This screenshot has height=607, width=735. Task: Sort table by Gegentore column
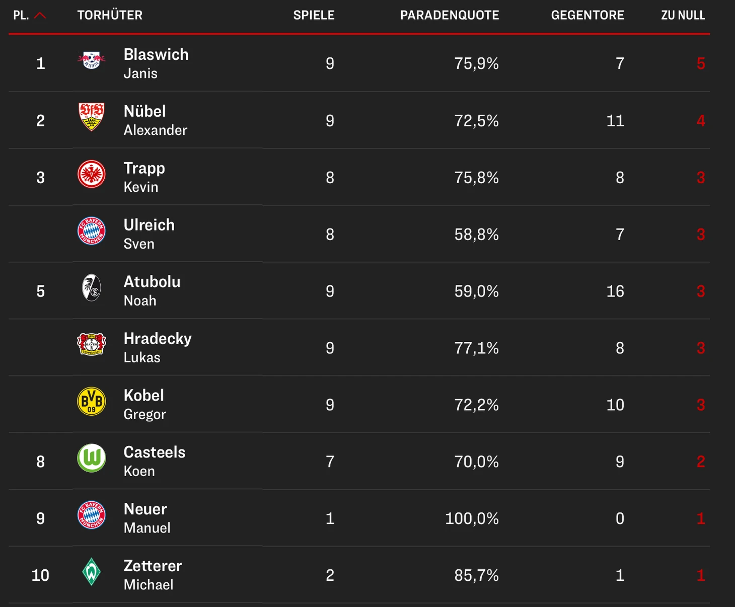(587, 16)
